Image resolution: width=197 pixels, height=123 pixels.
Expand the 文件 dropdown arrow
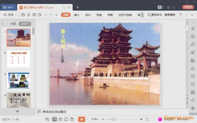pyautogui.click(x=16, y=15)
